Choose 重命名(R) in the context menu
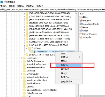This screenshot has height=97, width=105. (69, 69)
